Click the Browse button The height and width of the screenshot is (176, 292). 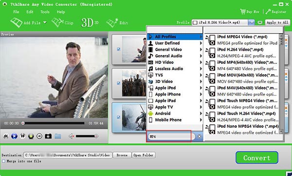(122, 155)
